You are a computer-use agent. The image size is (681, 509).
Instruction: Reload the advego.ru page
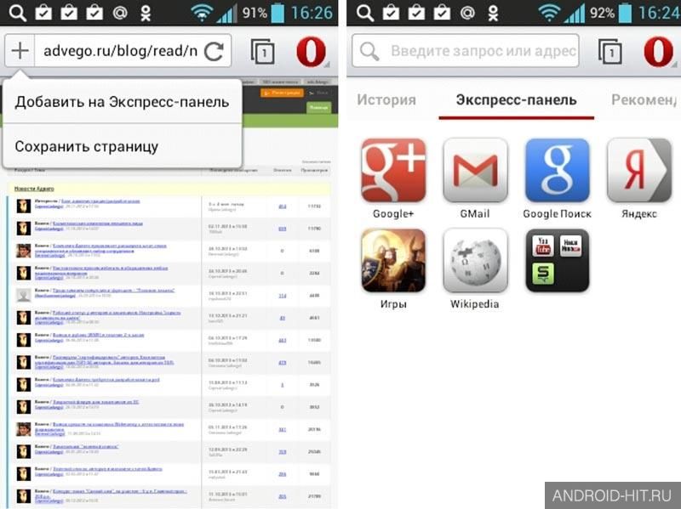click(214, 51)
